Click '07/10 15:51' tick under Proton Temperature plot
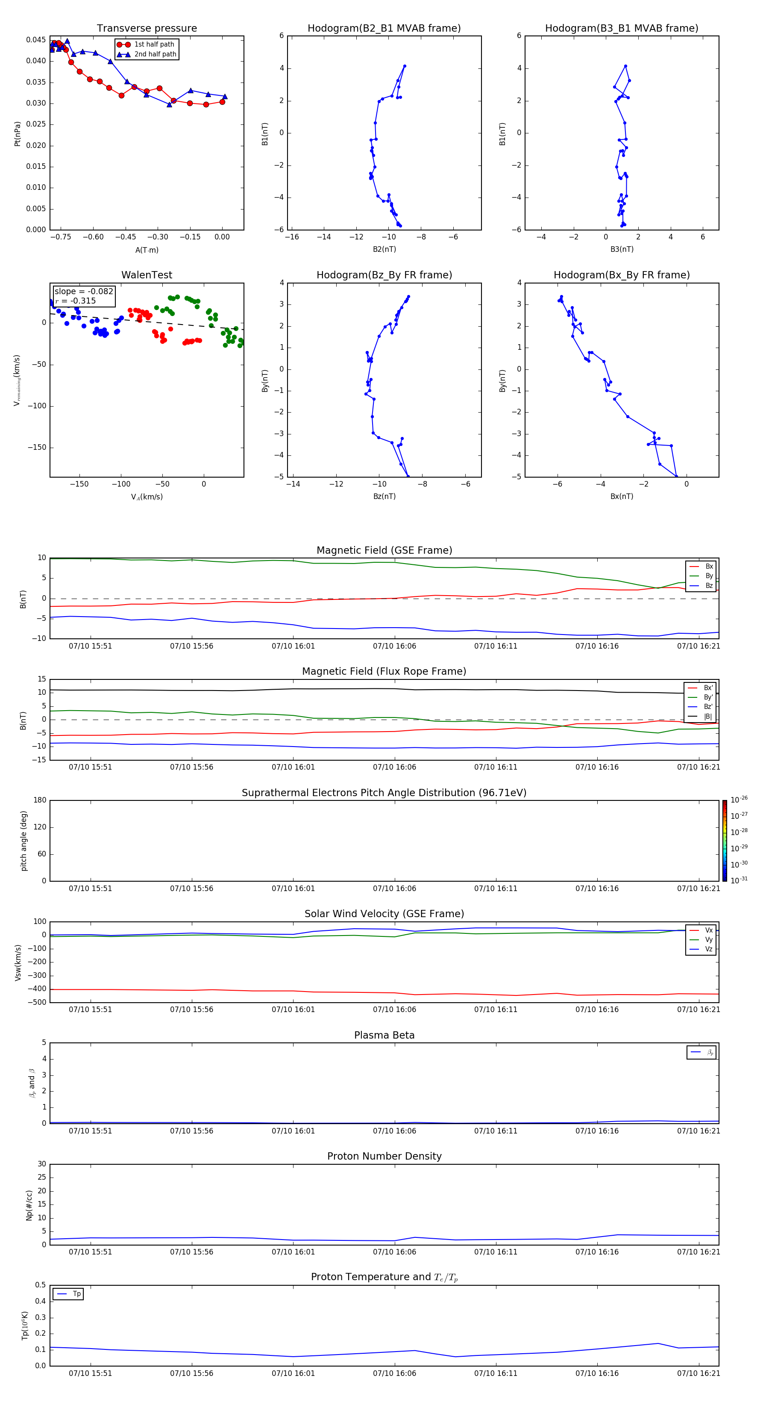This screenshot has width=769, height=1411. (90, 1374)
